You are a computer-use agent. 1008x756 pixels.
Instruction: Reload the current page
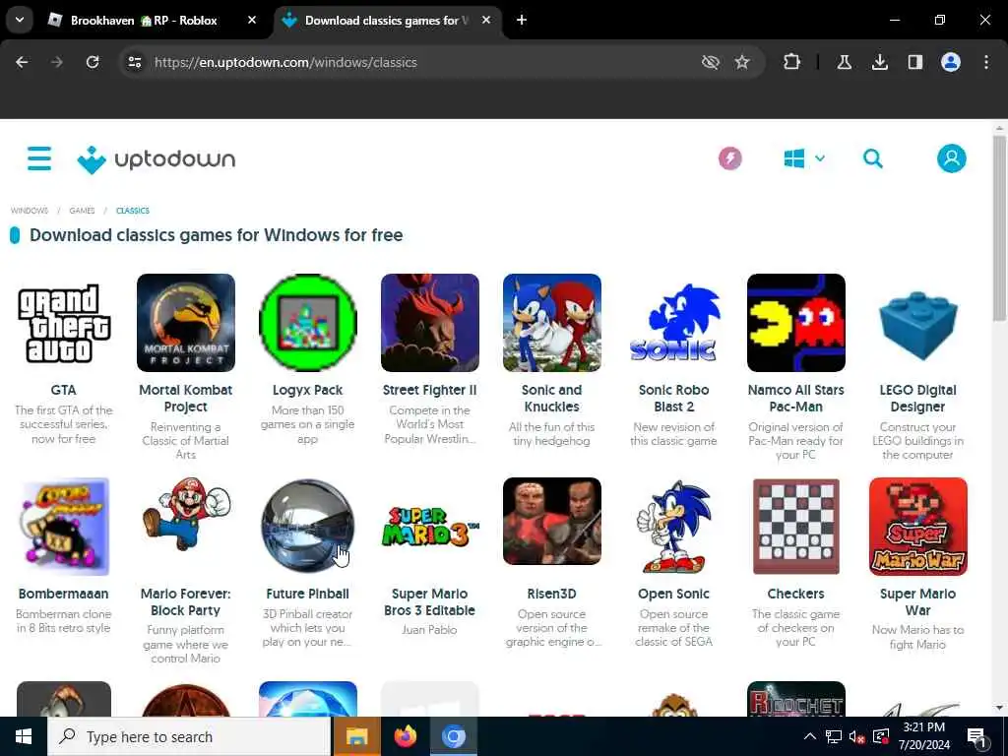click(x=93, y=62)
